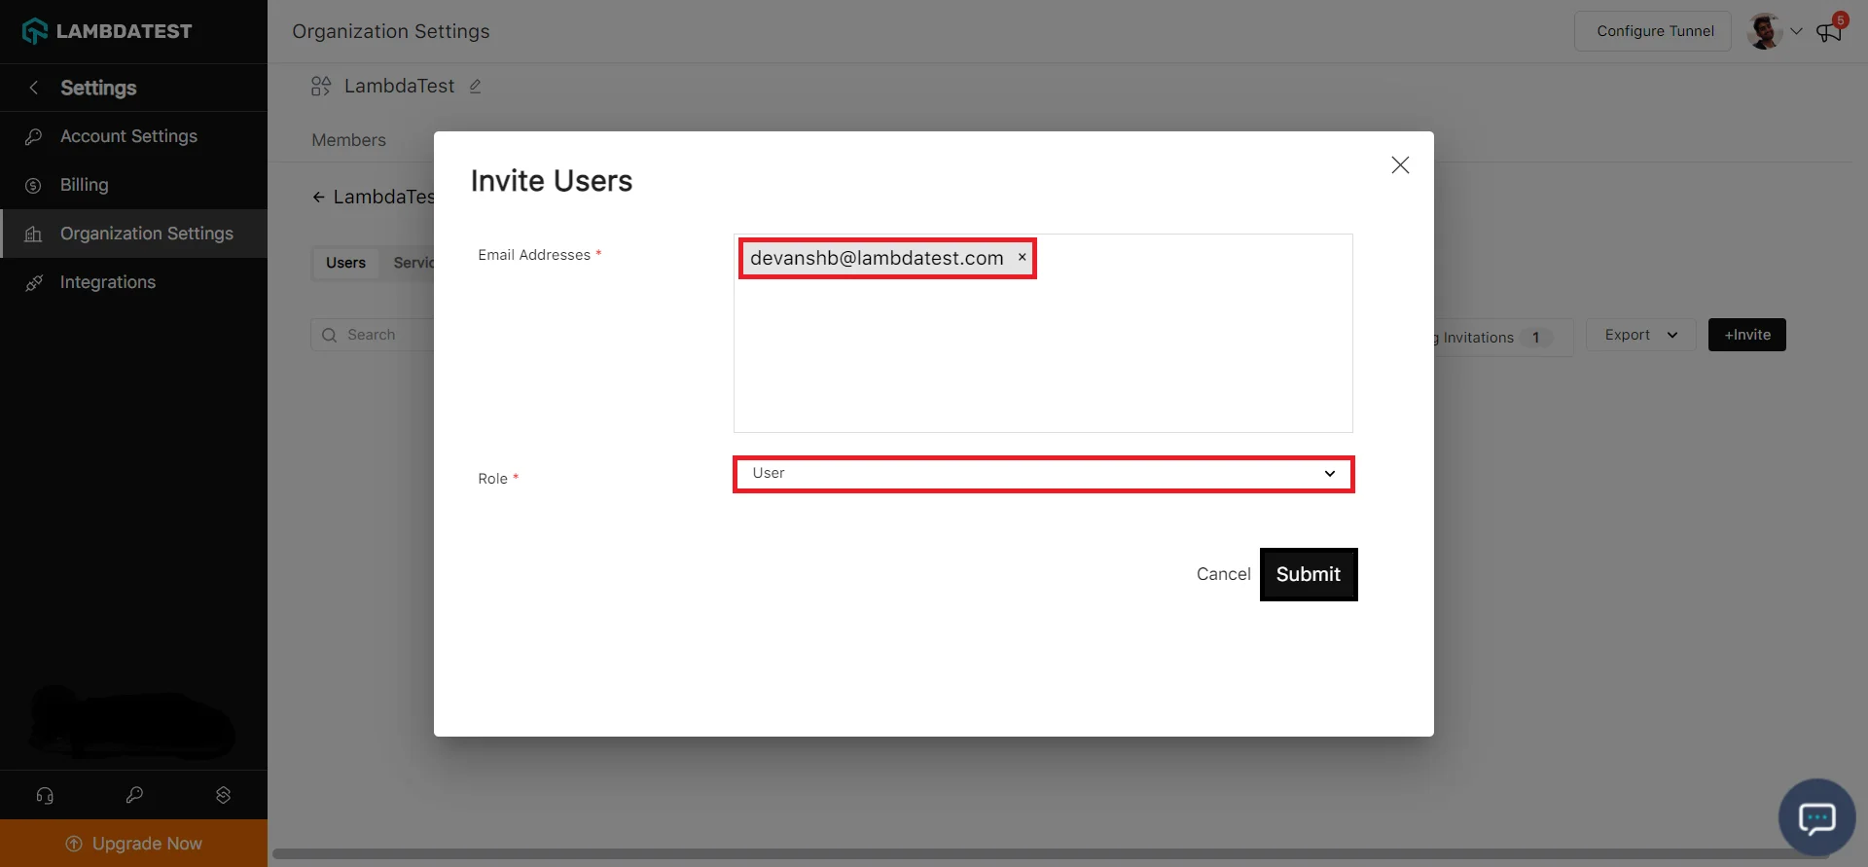Remove devanshb@lambdatest.com email tag

pos(1022,258)
